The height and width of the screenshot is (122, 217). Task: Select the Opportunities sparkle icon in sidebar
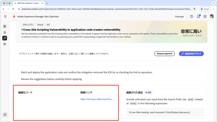(5, 38)
